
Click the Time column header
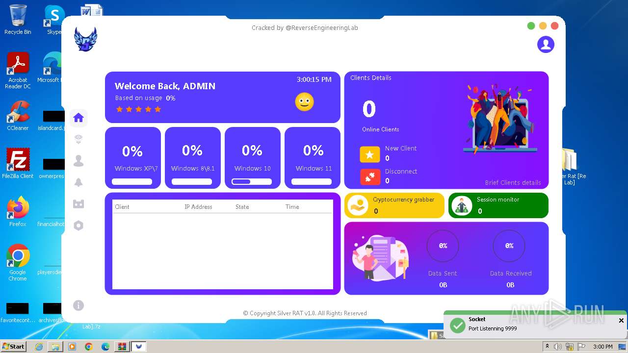click(x=292, y=207)
